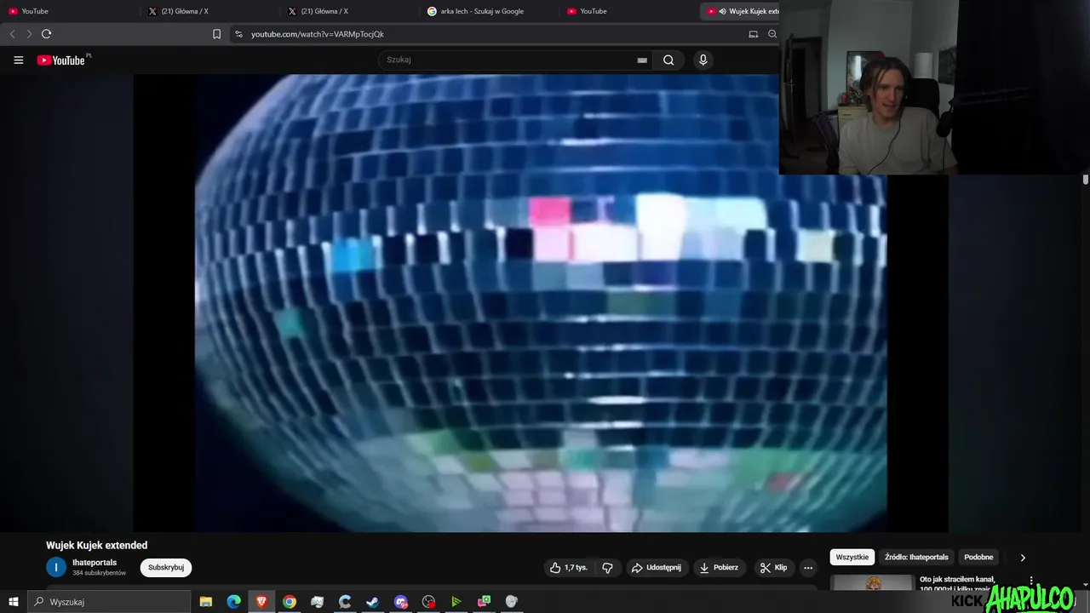Click the browser address bar URL
Screen dimensions: 1090x613
318,34
